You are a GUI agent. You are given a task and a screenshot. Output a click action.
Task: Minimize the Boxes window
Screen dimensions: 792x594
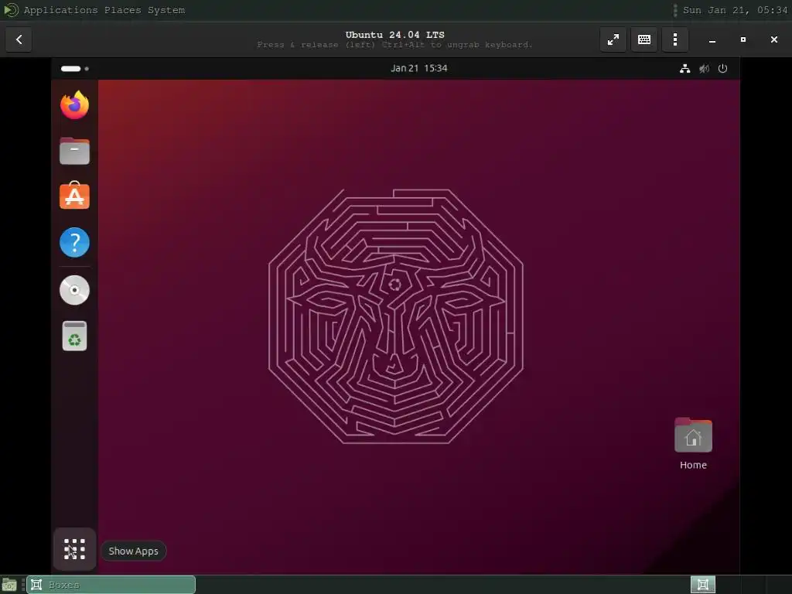tap(712, 39)
